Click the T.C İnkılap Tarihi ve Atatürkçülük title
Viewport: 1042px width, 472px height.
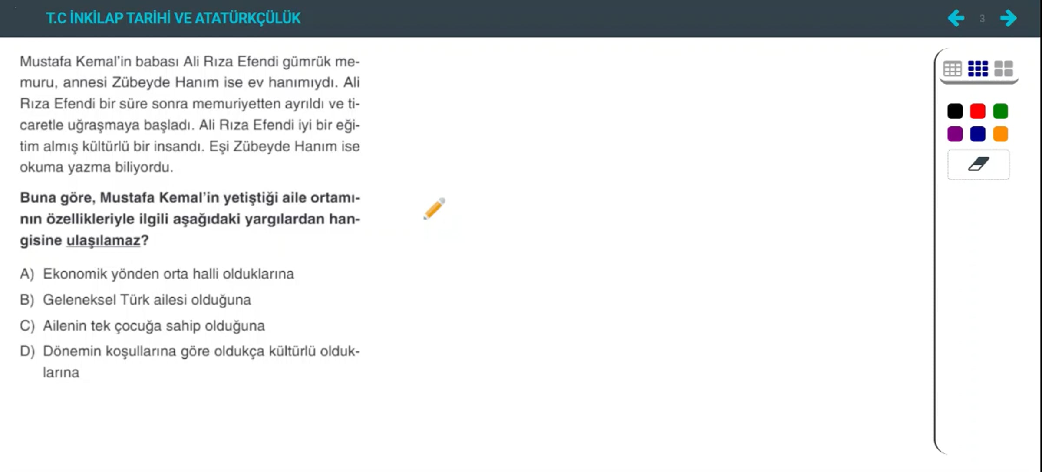[x=173, y=18]
